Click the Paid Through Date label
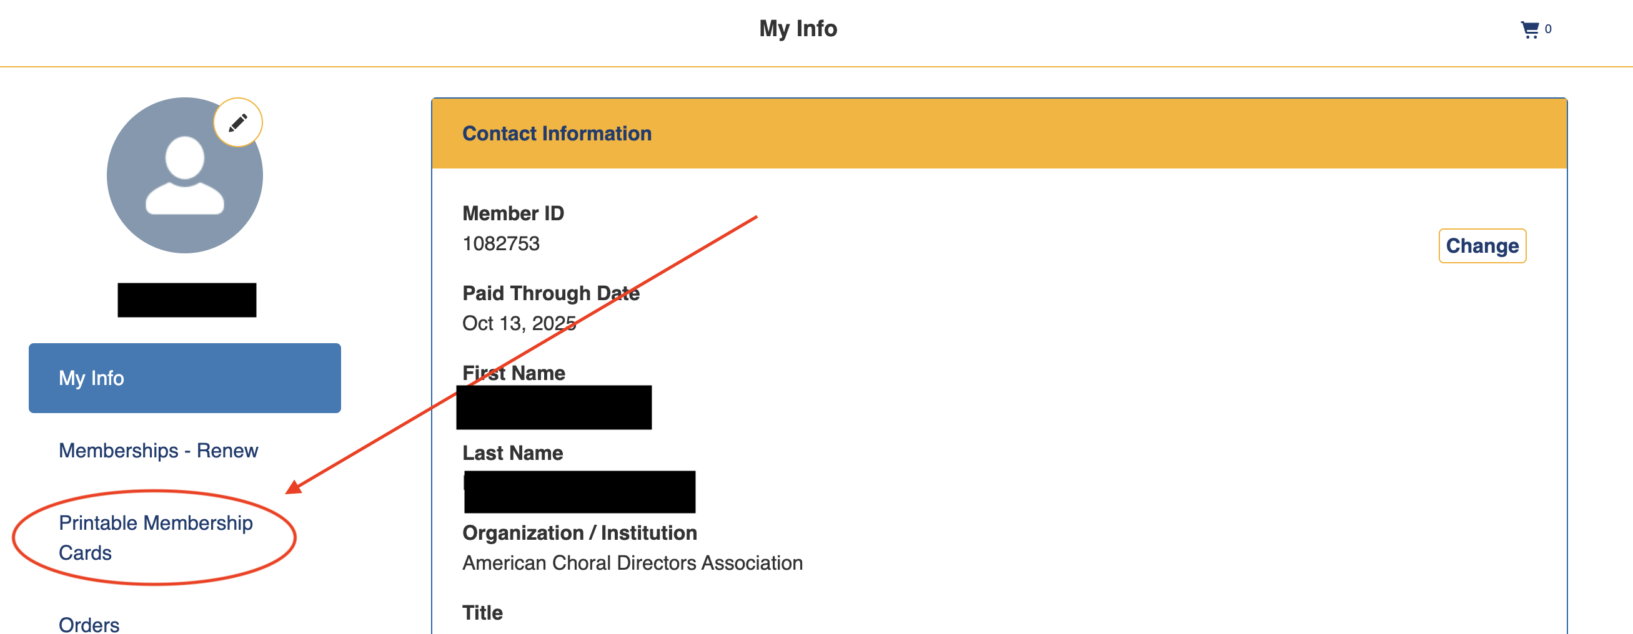 (550, 293)
